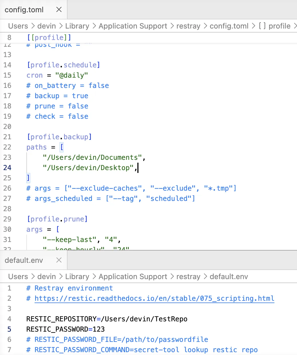Click the [profile.prune] section header
Screen dimensions: 297x355
pos(57,219)
